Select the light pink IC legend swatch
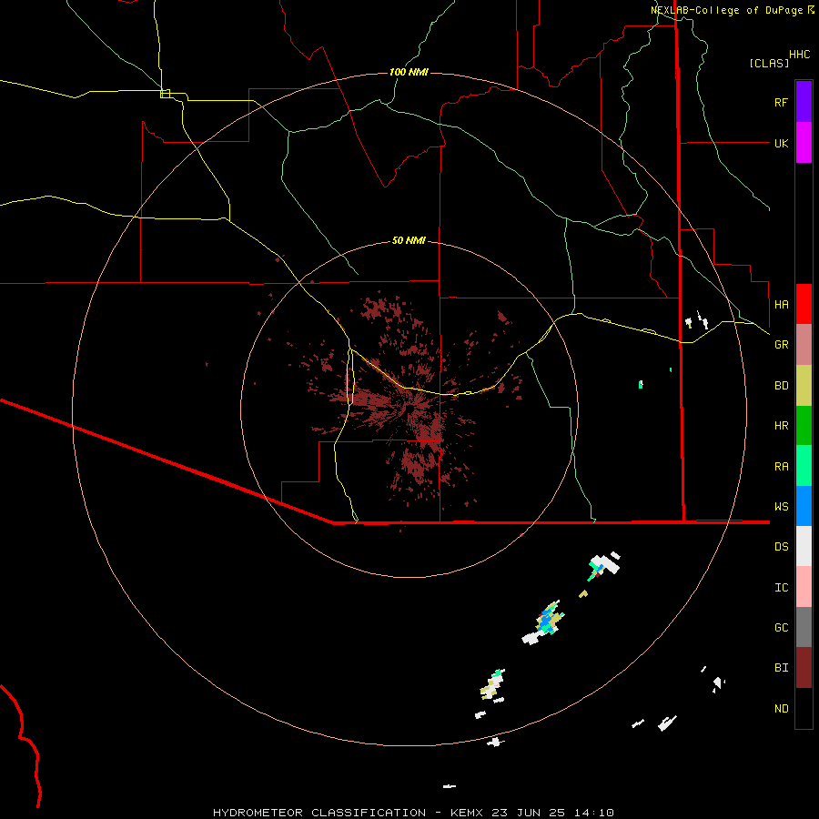This screenshot has height=819, width=819. click(804, 587)
